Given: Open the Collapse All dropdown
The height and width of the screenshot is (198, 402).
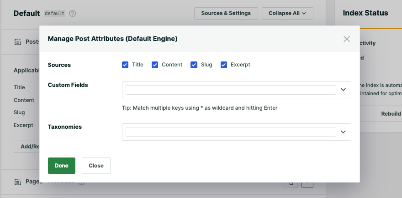Looking at the screenshot, I should 287,13.
